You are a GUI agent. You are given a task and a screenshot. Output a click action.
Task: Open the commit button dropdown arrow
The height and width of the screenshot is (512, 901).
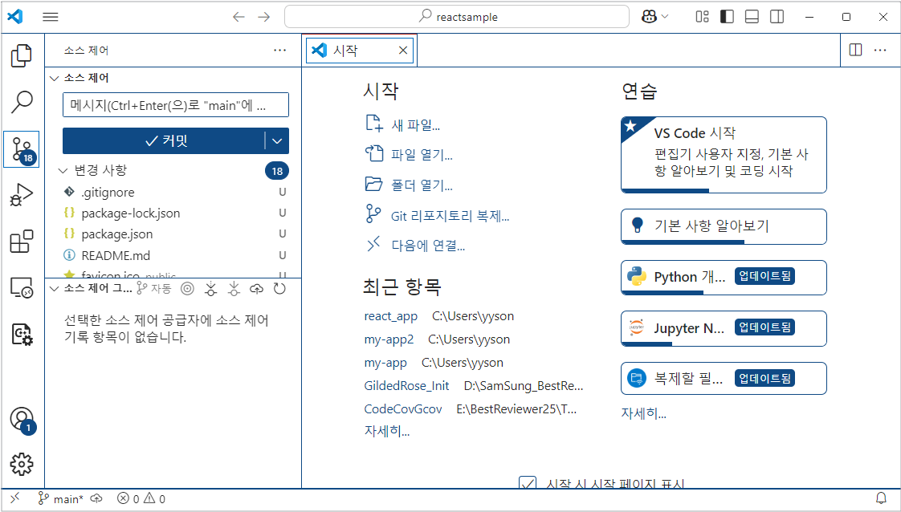click(277, 140)
